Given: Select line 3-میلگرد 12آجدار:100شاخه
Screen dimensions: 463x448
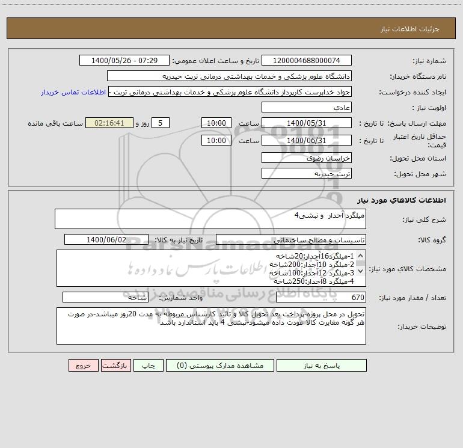Looking at the screenshot, I should tap(311, 272).
